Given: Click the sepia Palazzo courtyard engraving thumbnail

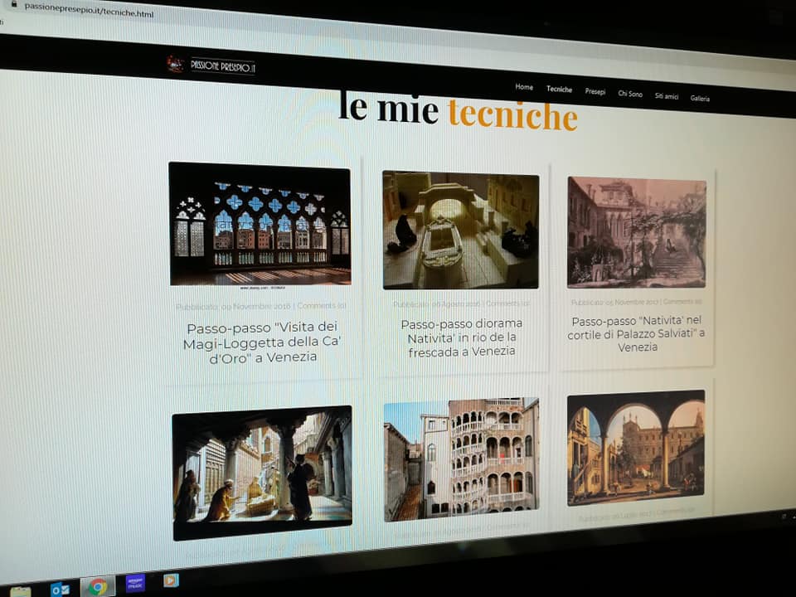Looking at the screenshot, I should pos(637,232).
